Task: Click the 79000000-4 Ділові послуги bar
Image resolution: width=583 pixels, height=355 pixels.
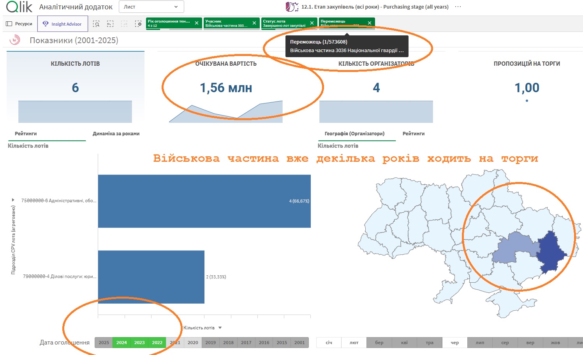Action: coord(151,277)
